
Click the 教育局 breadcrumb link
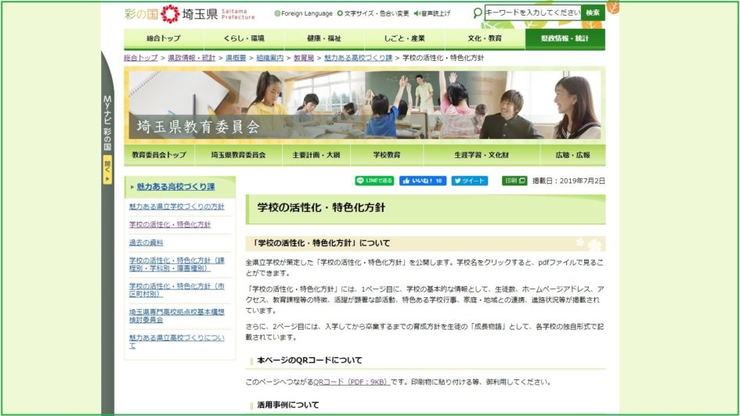point(304,58)
